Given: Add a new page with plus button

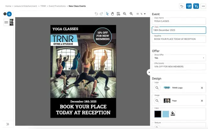Looking at the screenshot, I should [x=9, y=14].
